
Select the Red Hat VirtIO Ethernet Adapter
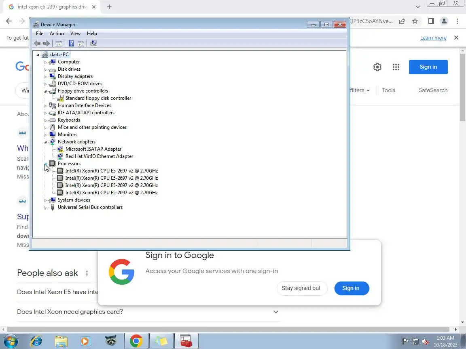pos(99,156)
